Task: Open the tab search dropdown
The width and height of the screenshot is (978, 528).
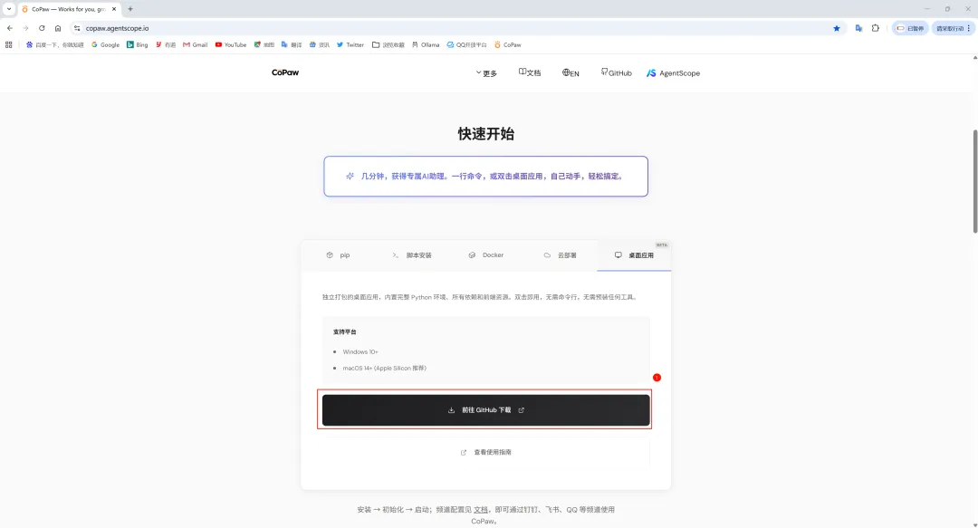Action: (9, 9)
